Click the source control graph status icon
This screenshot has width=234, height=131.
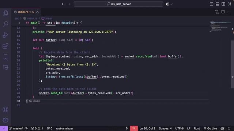pos(127,128)
